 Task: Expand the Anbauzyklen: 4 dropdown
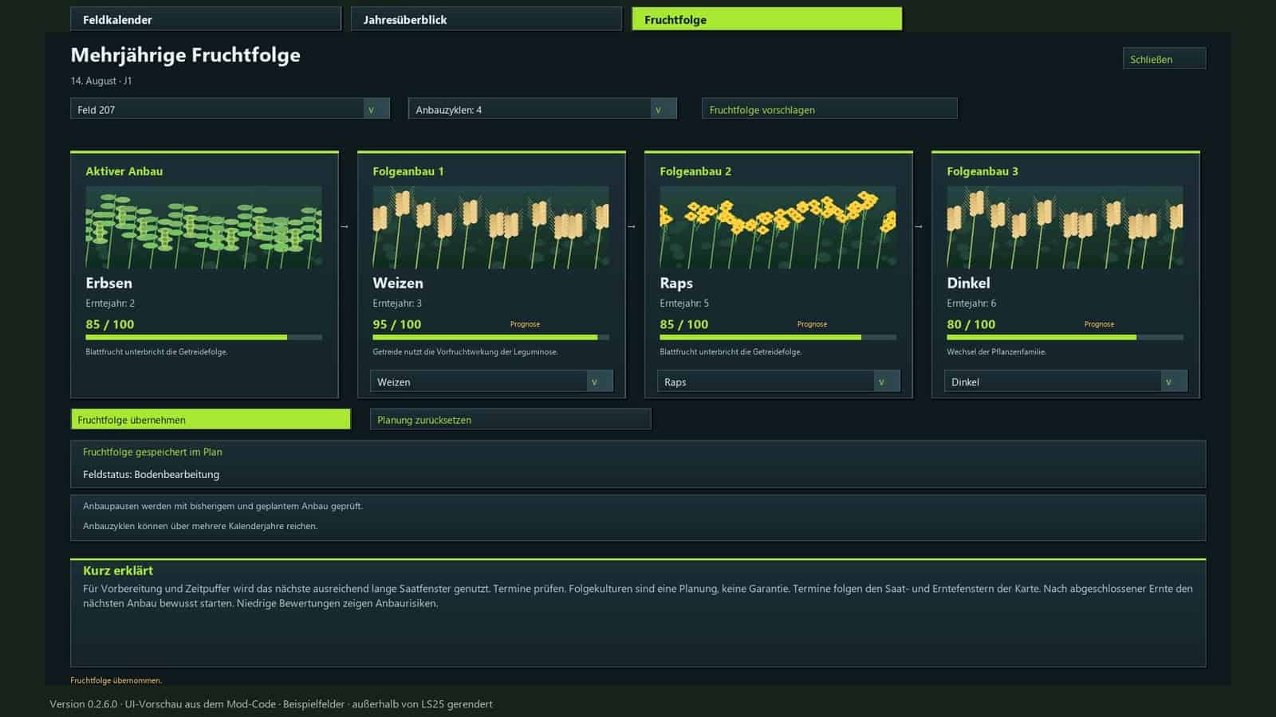(542, 109)
